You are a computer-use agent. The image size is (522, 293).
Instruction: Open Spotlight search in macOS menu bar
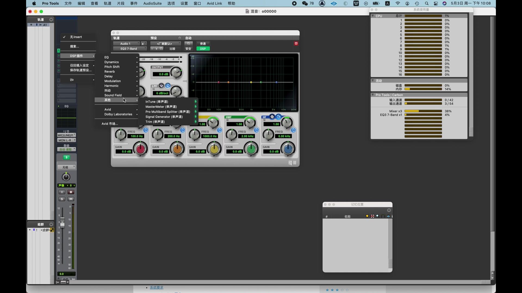[x=427, y=3]
